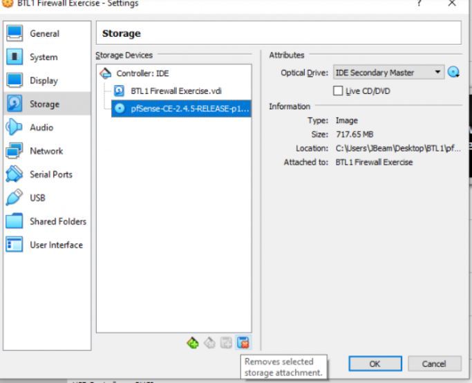
Task: Open the Shared Folders settings category
Action: (x=47, y=221)
